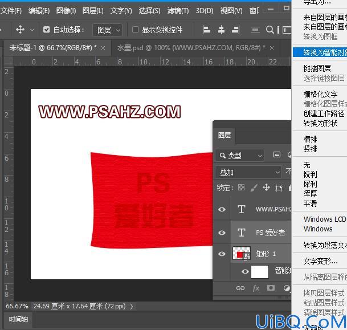Viewport: 347px width, 330px height.
Task: Click lock position move icon
Action: coord(266,188)
